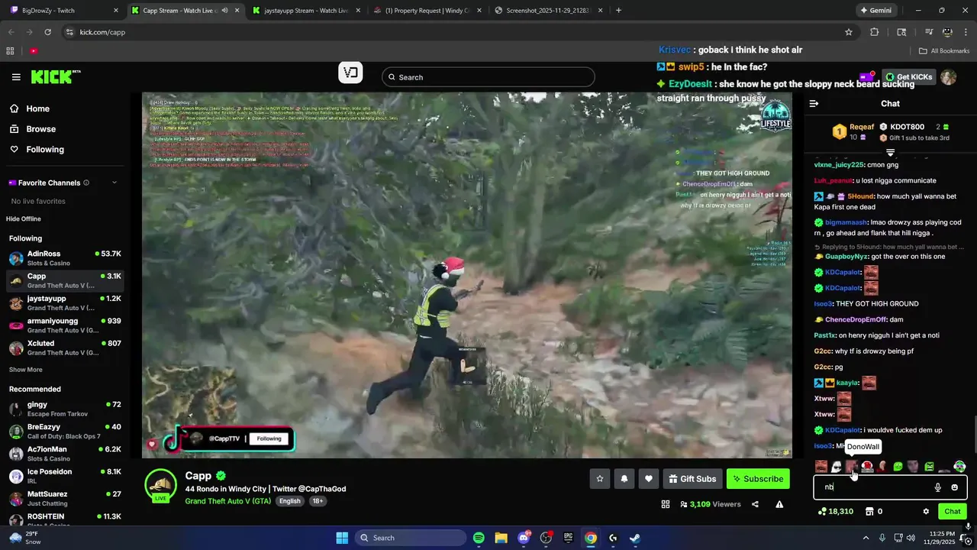Image resolution: width=977 pixels, height=550 pixels.
Task: Click the Capp channel avatar with LIVE badge
Action: pyautogui.click(x=161, y=486)
